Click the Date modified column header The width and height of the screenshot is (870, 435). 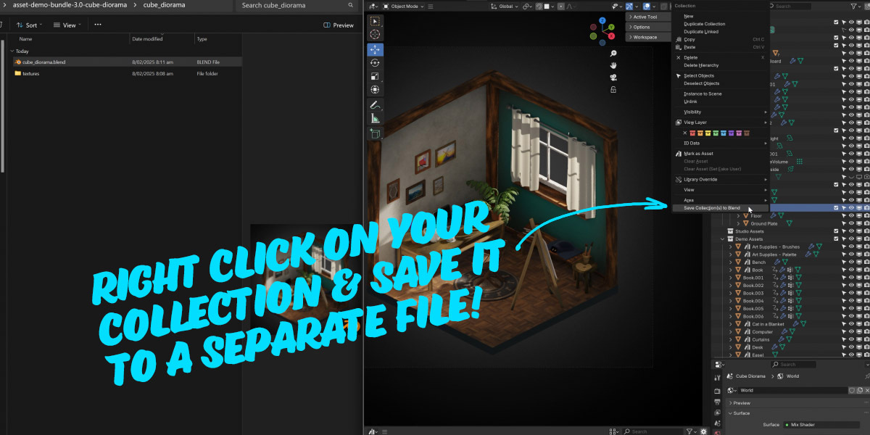coord(147,39)
